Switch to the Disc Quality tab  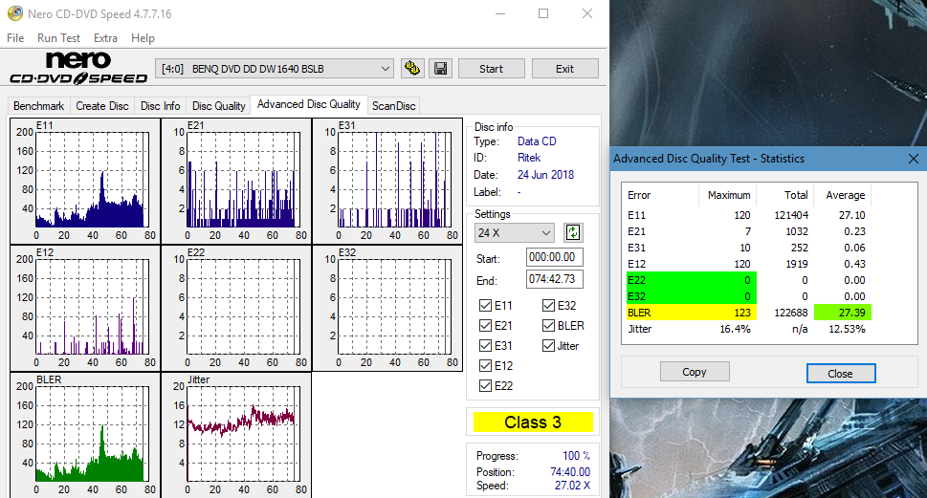218,106
